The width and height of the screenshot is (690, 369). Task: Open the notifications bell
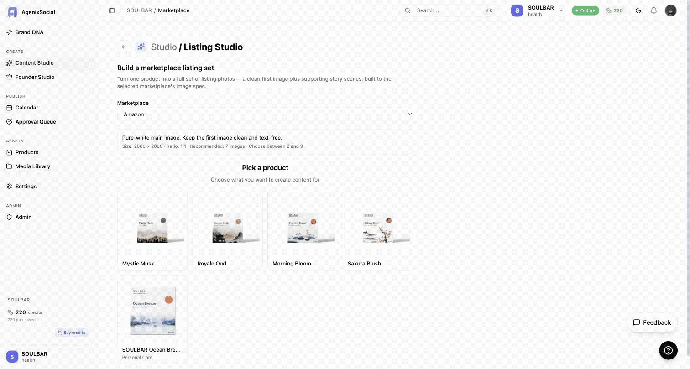click(x=654, y=10)
